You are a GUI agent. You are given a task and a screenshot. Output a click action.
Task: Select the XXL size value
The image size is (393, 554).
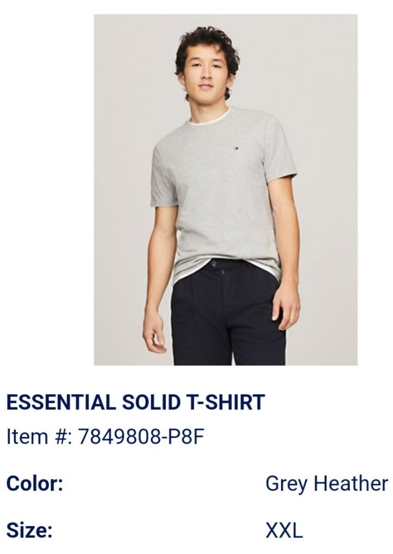(x=284, y=530)
